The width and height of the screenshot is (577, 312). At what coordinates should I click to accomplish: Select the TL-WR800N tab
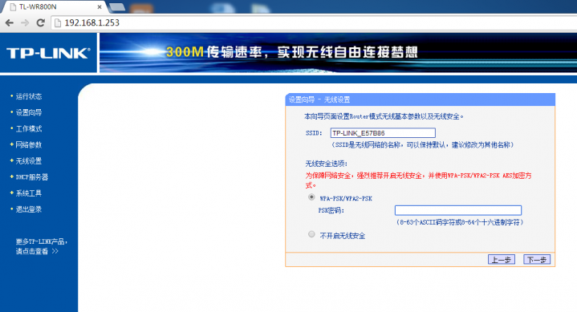point(55,7)
